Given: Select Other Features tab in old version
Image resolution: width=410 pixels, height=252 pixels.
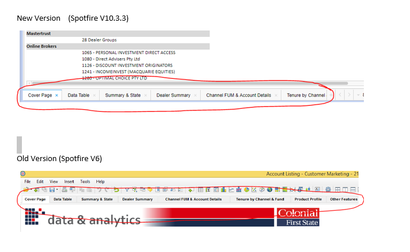Looking at the screenshot, I should click(343, 199).
